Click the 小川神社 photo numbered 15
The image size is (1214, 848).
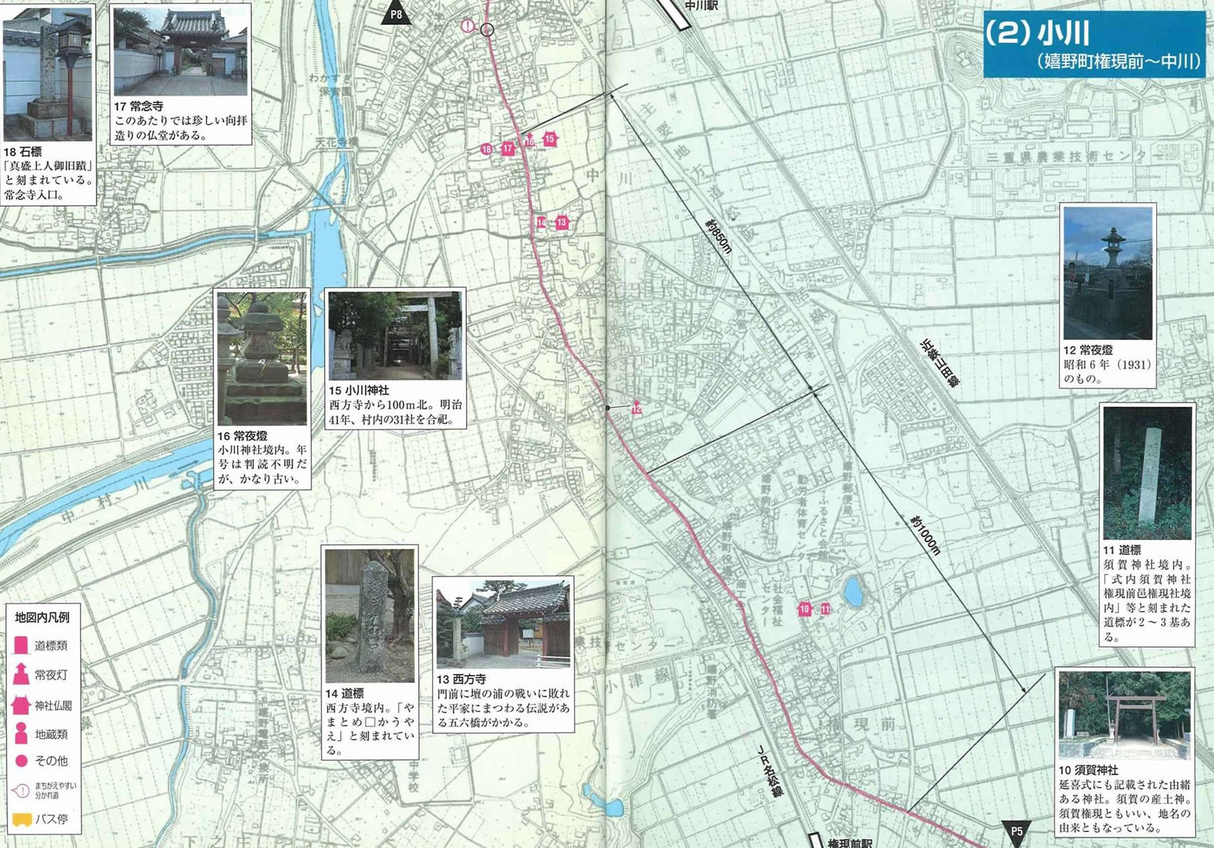[x=395, y=335]
